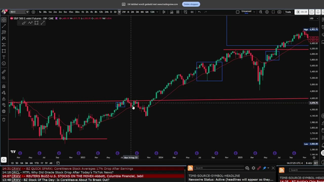Image resolution: width=324 pixels, height=182 pixels.
Task: Search headlines in the newswire Search field
Action: 219,168
